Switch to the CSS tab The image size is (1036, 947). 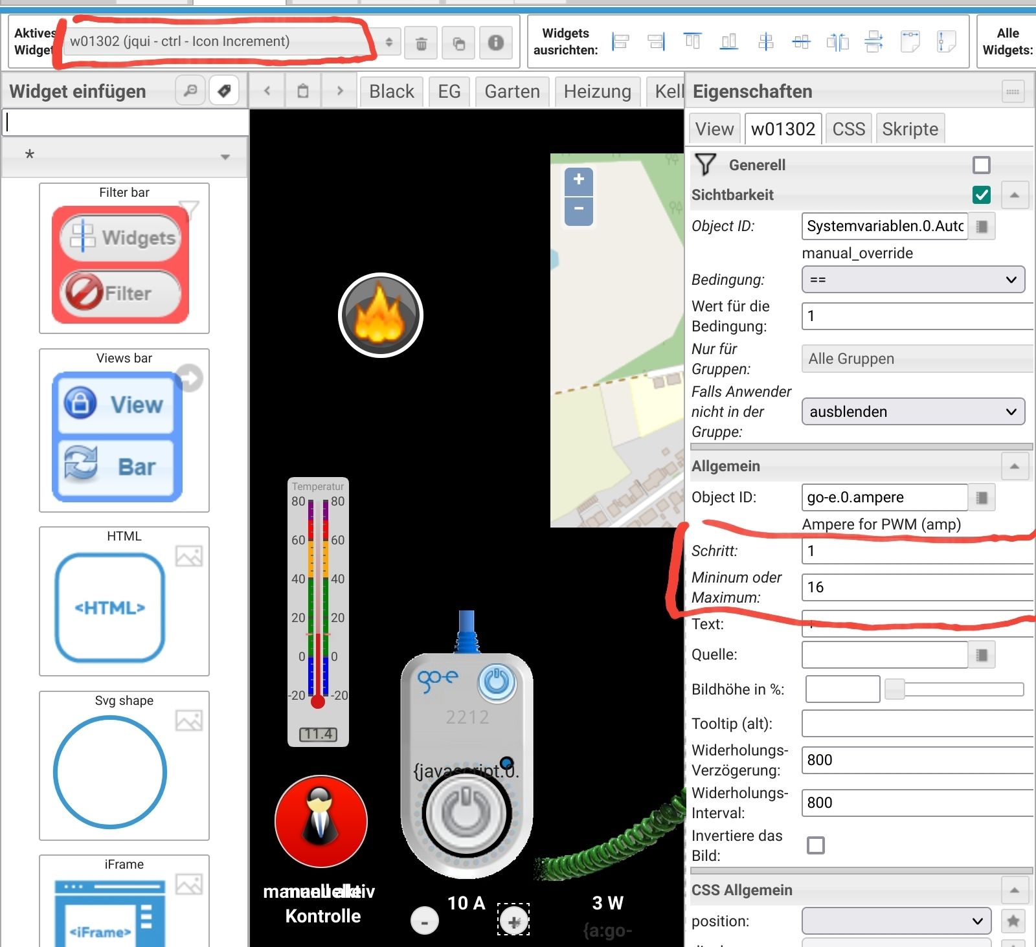click(848, 129)
